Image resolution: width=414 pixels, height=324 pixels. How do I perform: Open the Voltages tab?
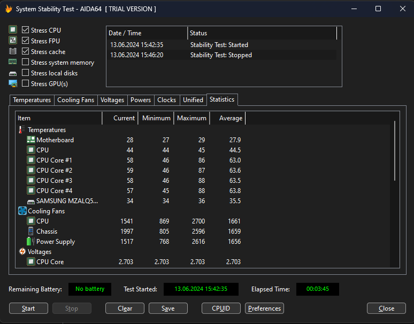tap(112, 100)
